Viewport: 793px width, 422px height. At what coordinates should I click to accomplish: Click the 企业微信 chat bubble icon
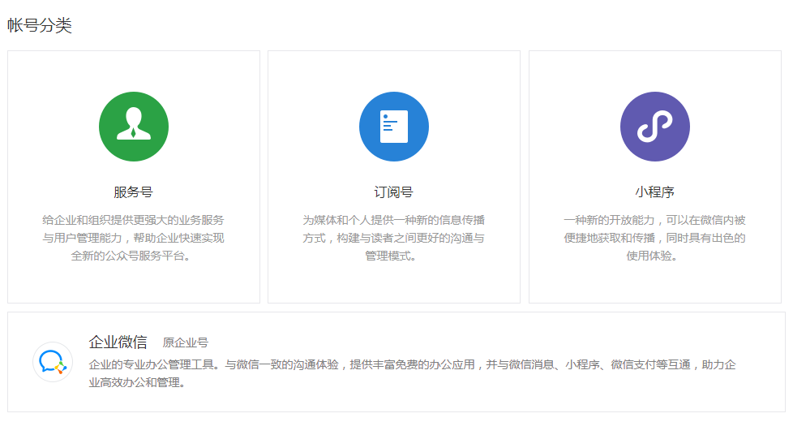pos(53,362)
